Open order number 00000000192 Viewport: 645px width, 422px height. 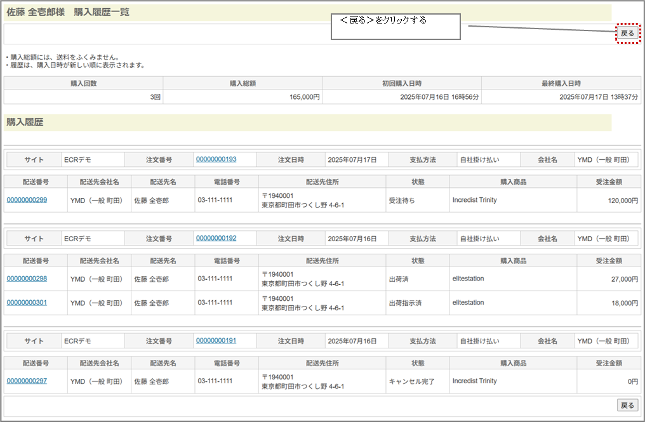pyautogui.click(x=216, y=238)
